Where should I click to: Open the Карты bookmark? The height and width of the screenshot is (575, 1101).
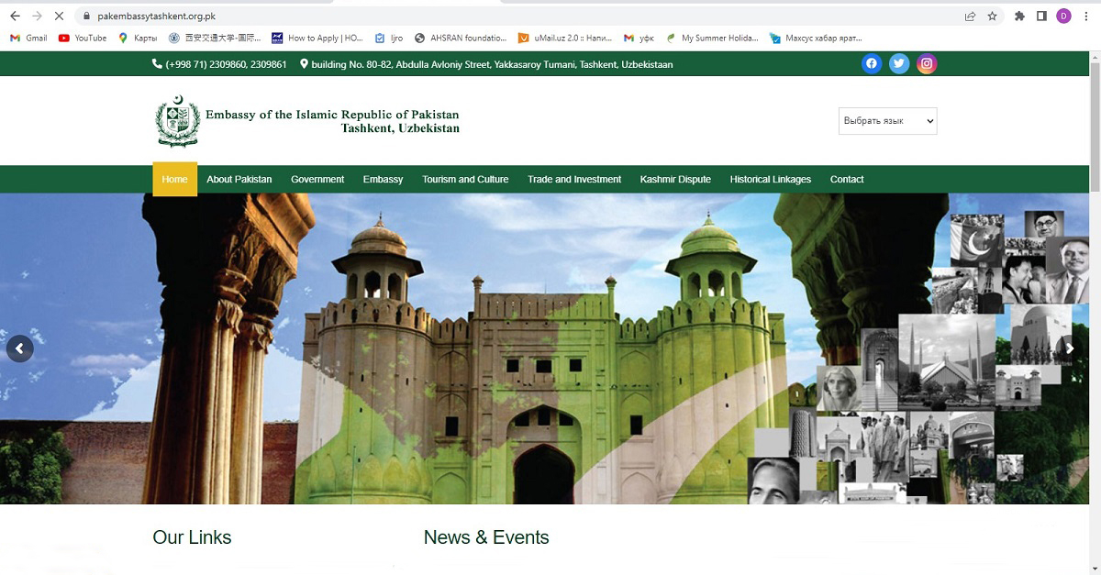(138, 38)
